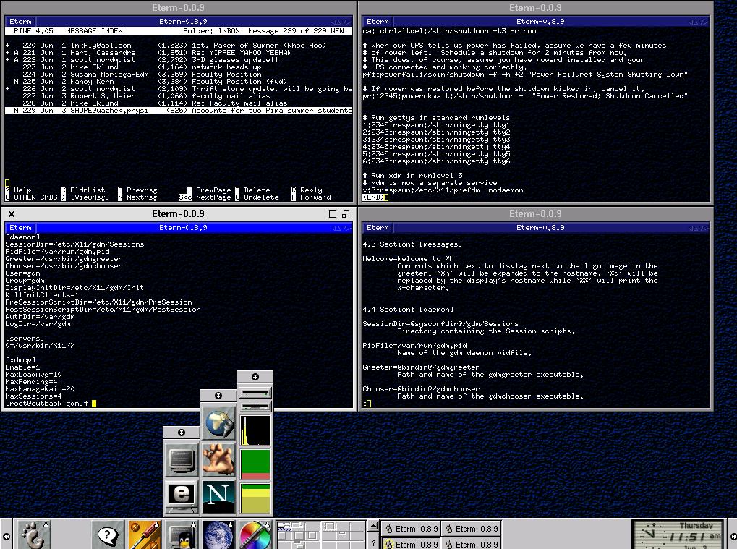Viewport: 737px width, 549px height.
Task: Open the color wheel launcher in the panel
Action: coord(255,535)
